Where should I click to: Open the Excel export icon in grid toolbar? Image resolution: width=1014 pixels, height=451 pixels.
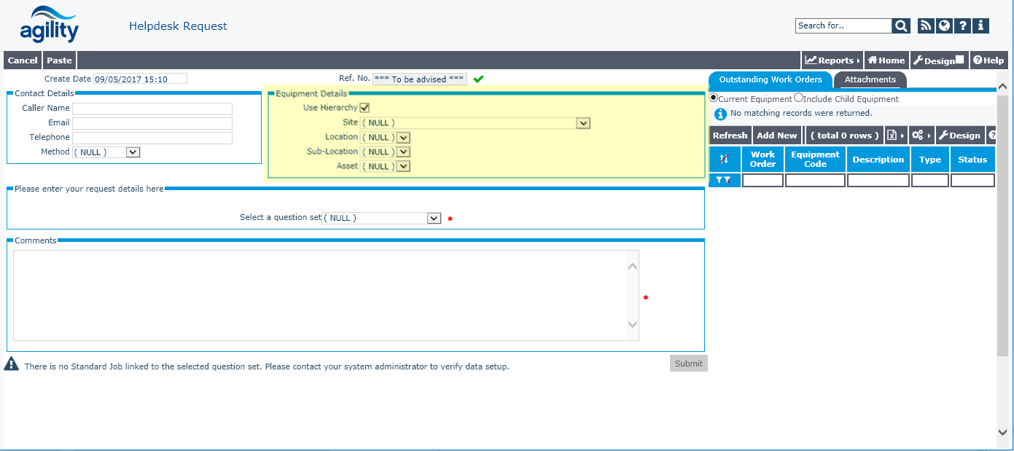point(892,136)
